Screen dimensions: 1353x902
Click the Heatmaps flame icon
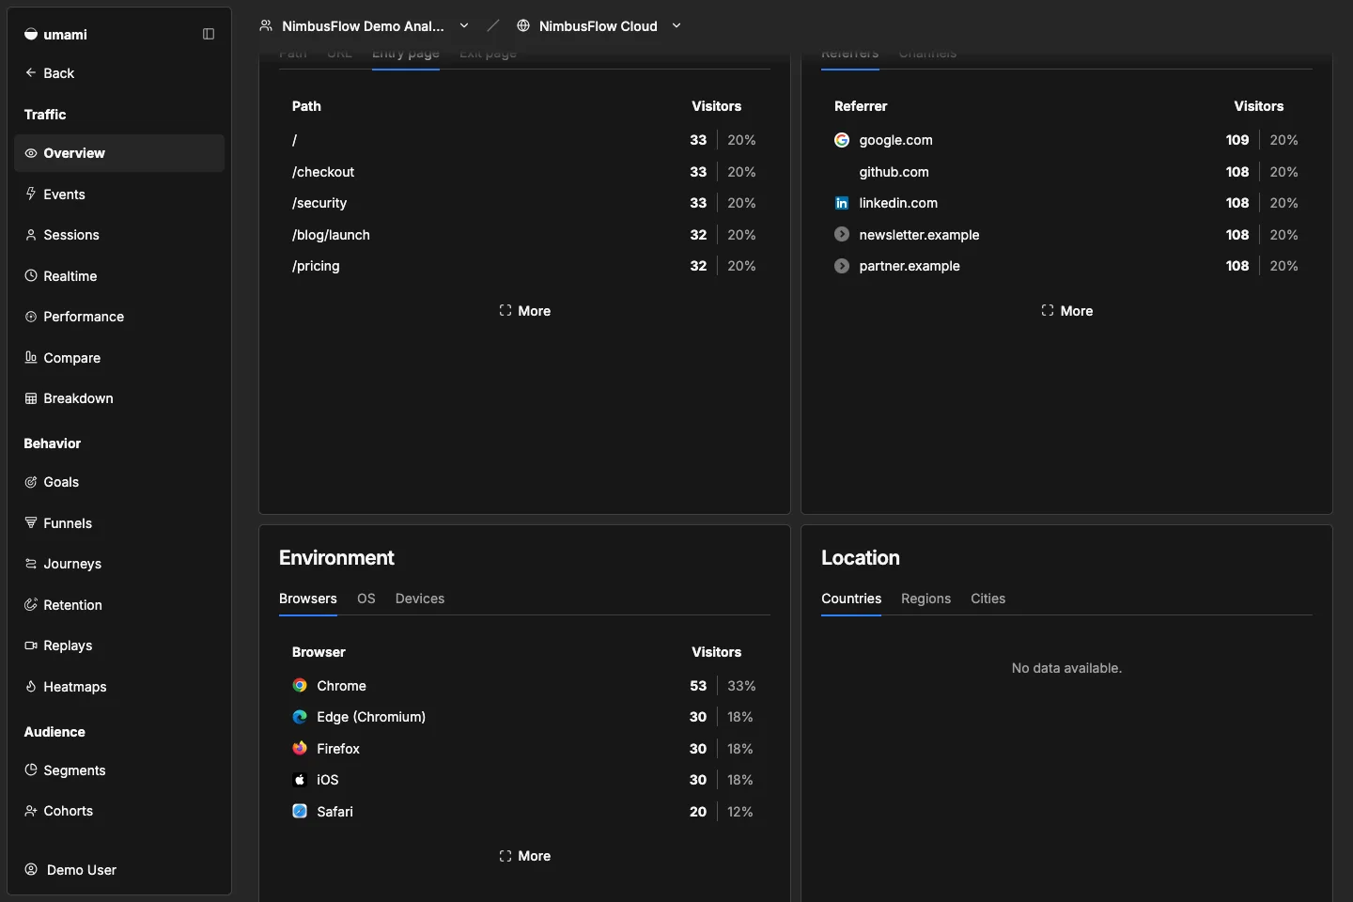coord(31,686)
